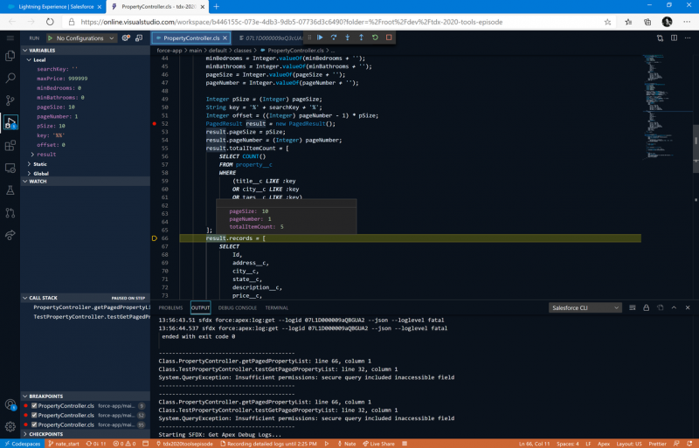Open the Explorer view in activity bar

click(x=10, y=54)
